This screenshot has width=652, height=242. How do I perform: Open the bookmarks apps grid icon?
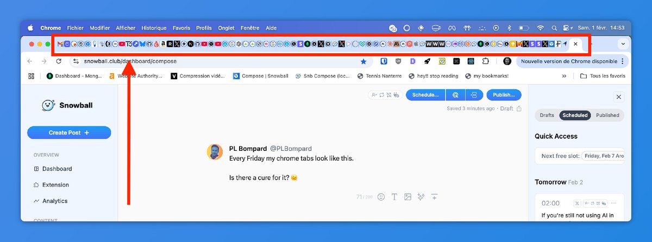(31, 76)
